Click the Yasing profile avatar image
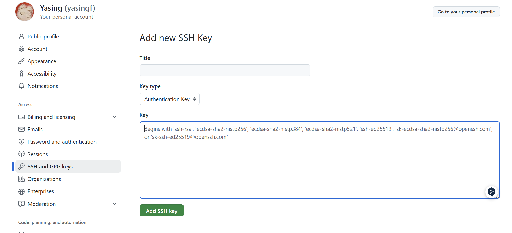Image resolution: width=512 pixels, height=233 pixels. (x=25, y=12)
